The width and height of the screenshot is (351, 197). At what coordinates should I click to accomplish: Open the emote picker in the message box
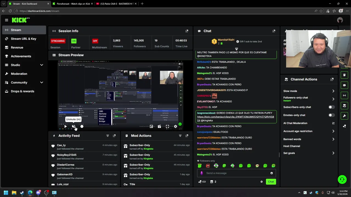click(x=271, y=173)
